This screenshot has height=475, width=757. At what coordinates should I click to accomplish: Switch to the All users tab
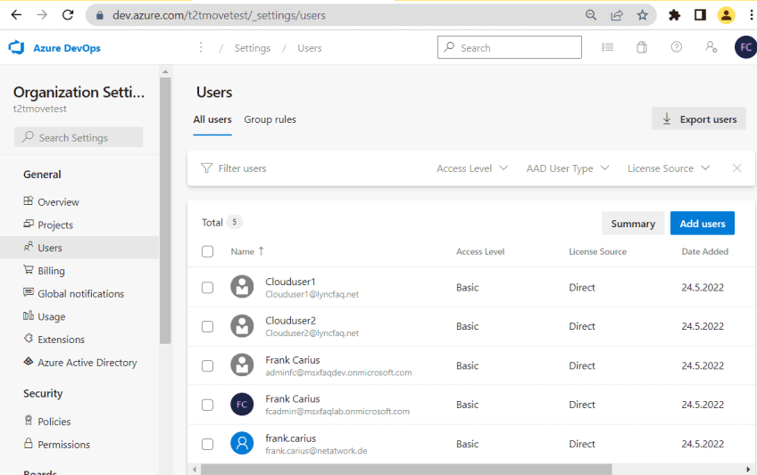212,119
